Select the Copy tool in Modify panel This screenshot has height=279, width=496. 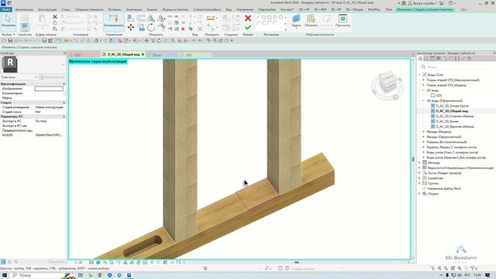point(141,28)
